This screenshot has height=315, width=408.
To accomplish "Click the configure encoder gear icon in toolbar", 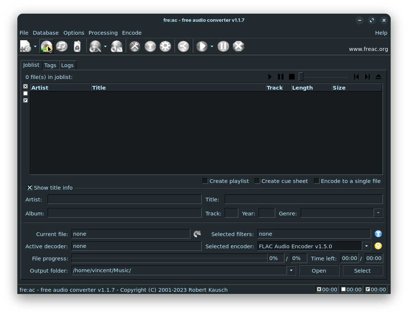I will point(165,46).
